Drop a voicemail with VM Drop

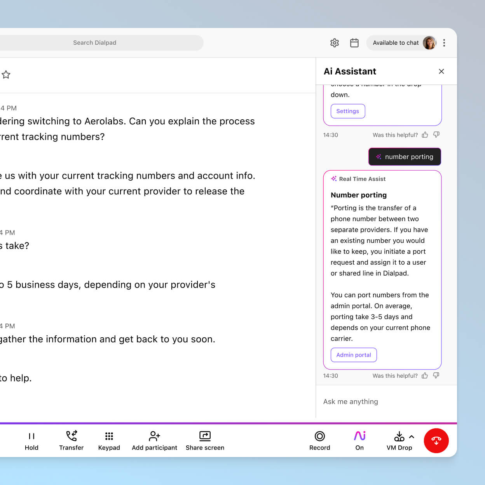(x=399, y=441)
